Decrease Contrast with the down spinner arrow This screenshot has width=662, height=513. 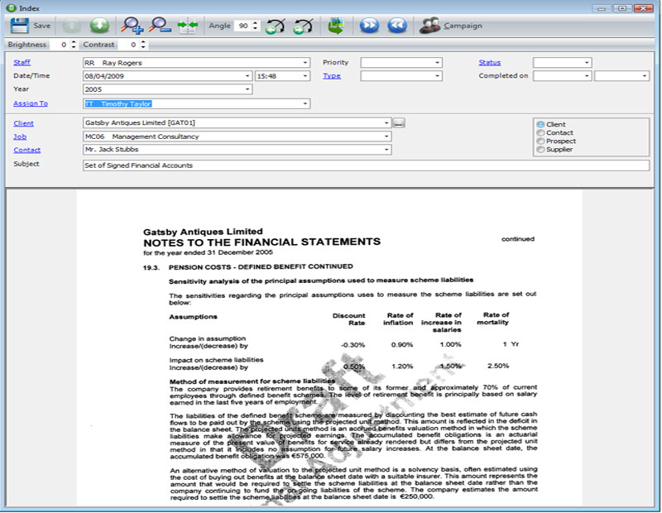click(143, 47)
